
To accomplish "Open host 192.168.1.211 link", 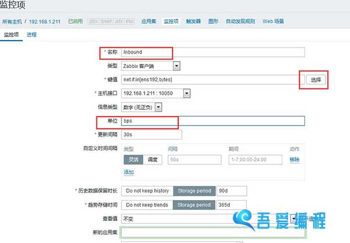I will [45, 22].
